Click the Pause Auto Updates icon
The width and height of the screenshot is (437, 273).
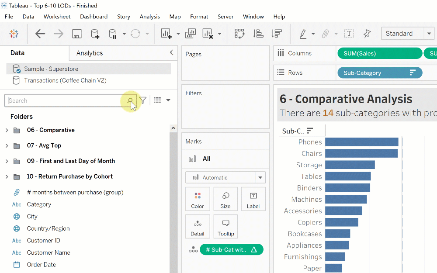click(x=112, y=34)
